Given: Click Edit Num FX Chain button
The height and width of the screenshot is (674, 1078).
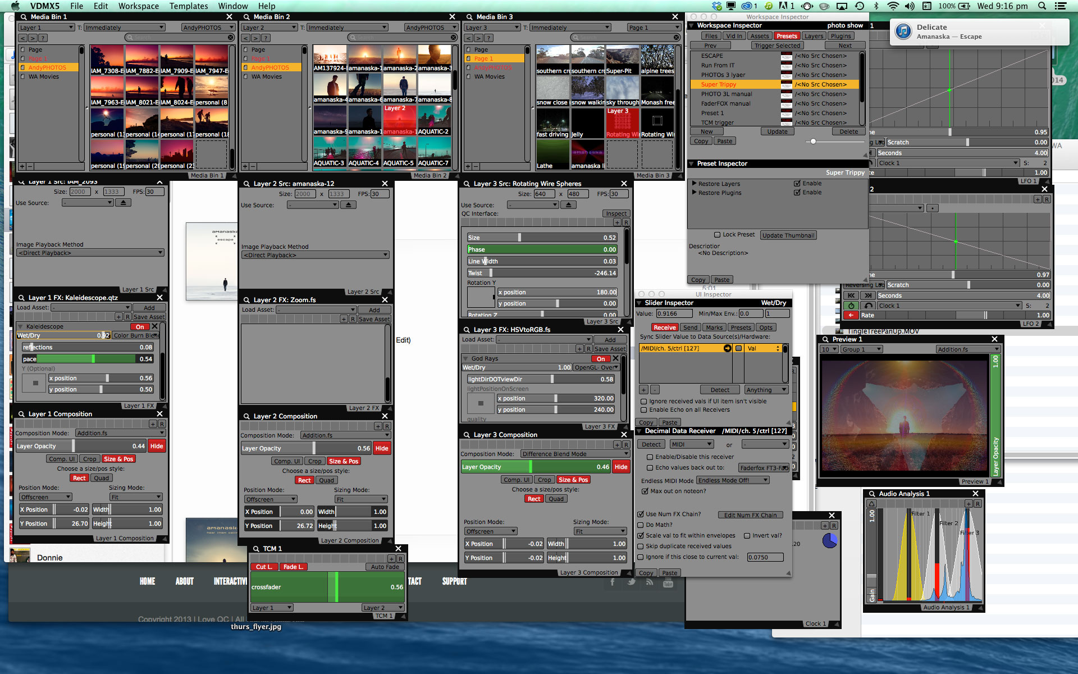Looking at the screenshot, I should 750,515.
